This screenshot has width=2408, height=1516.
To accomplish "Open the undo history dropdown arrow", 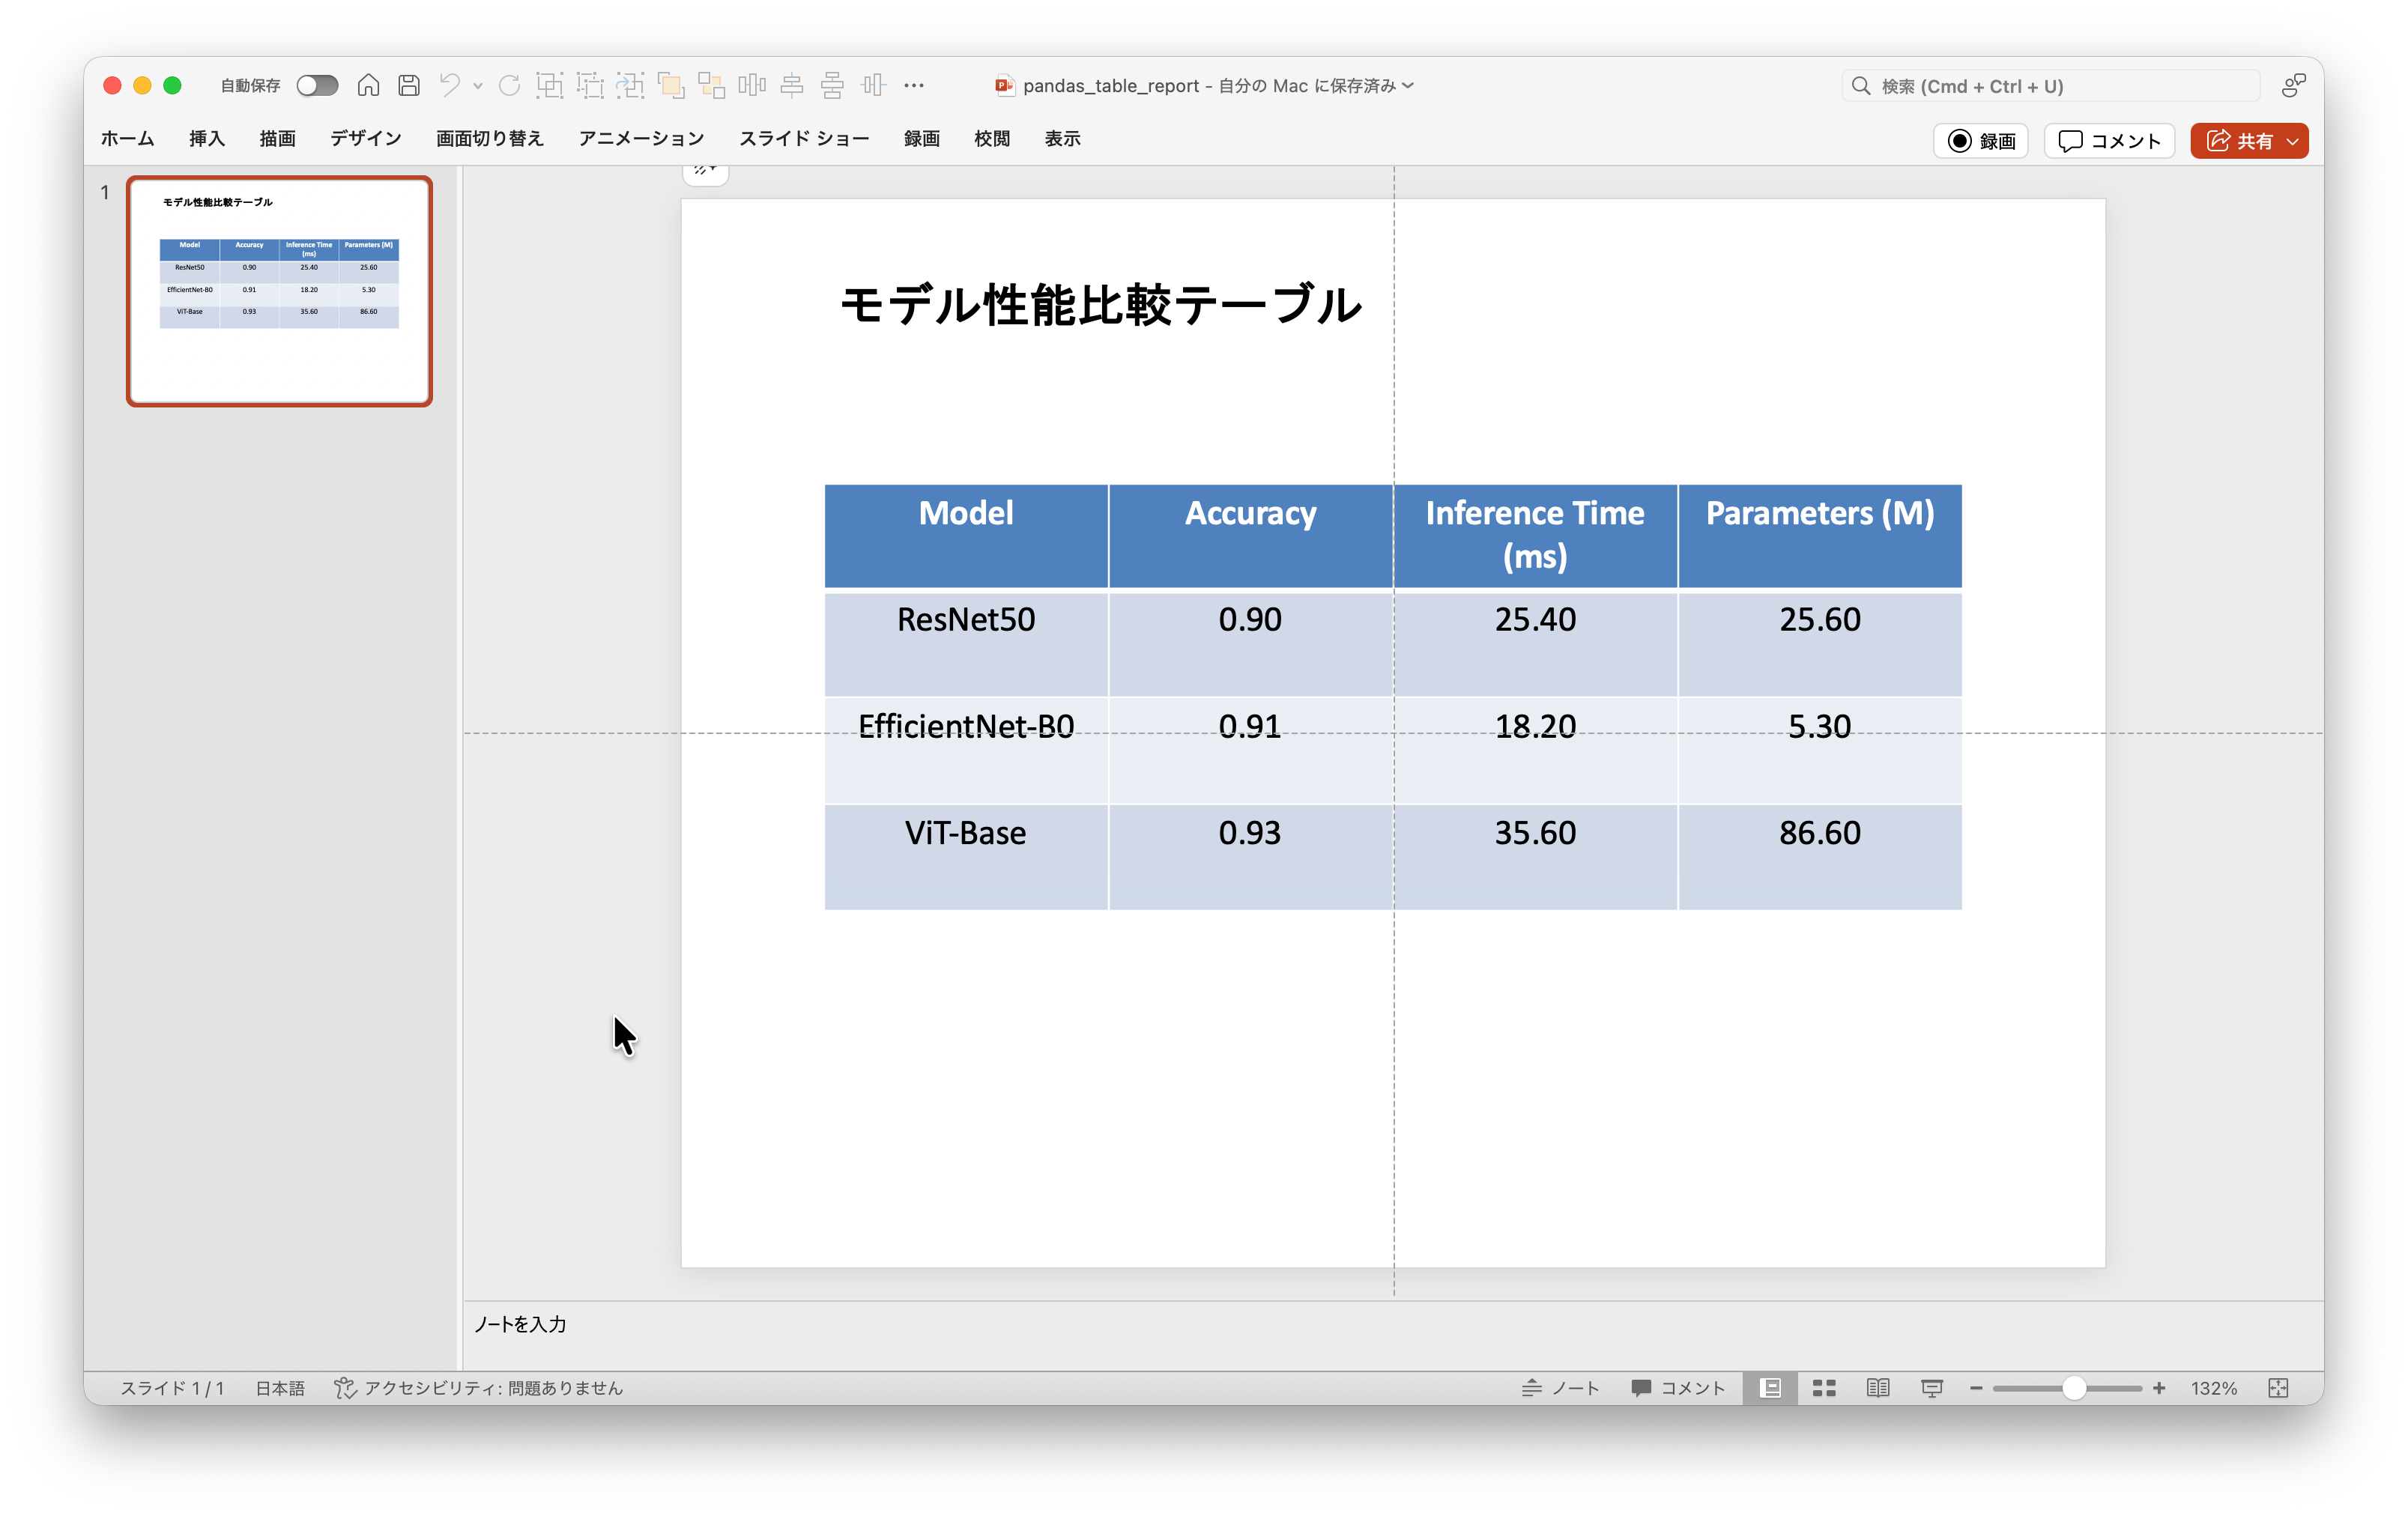I will (x=478, y=86).
